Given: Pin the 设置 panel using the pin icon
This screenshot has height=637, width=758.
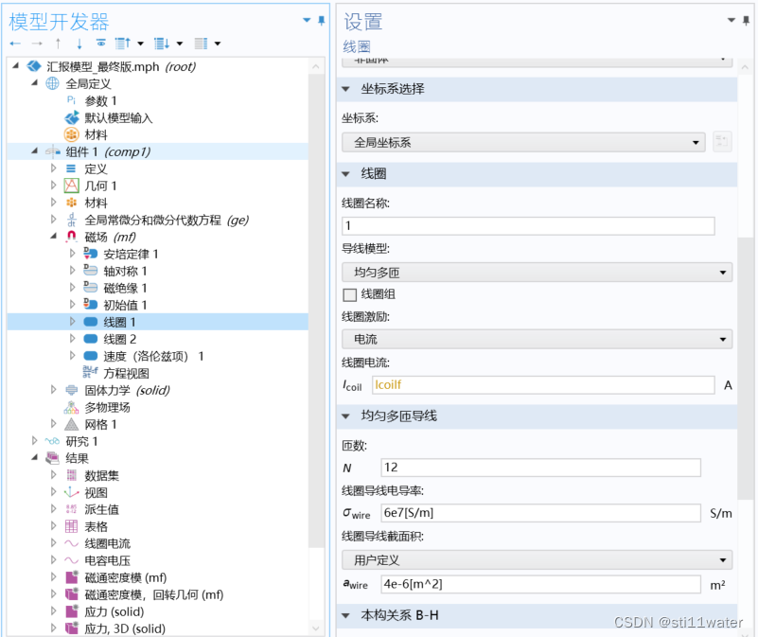Looking at the screenshot, I should tap(747, 21).
